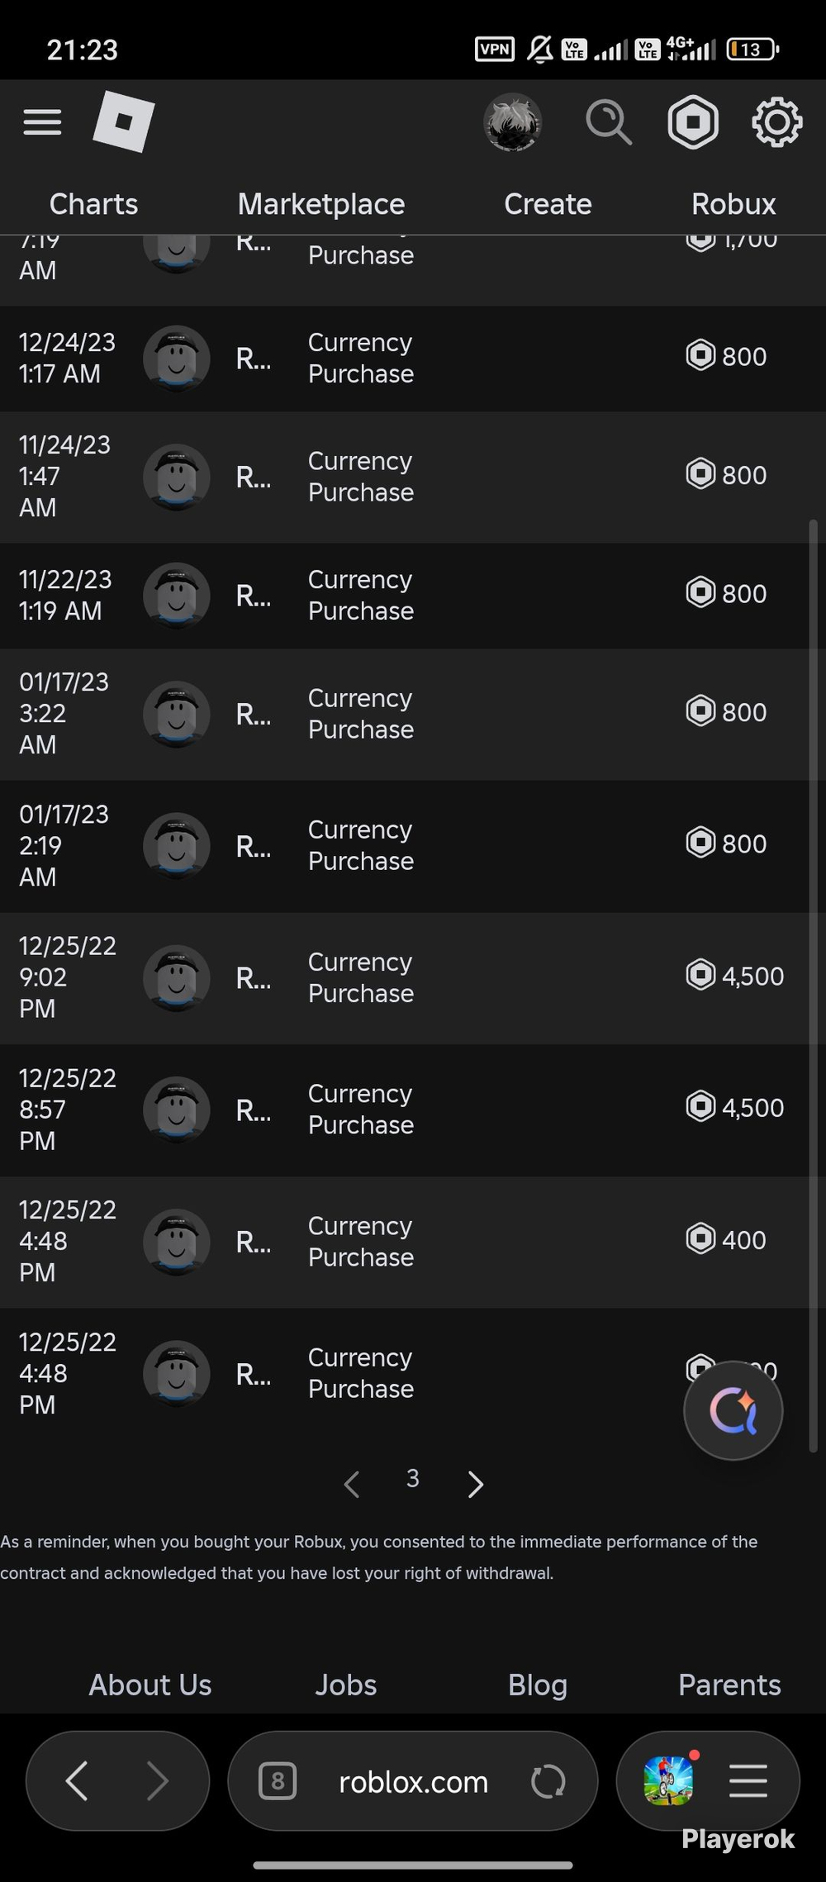
Task: Open the About Us footer link
Action: pos(150,1685)
